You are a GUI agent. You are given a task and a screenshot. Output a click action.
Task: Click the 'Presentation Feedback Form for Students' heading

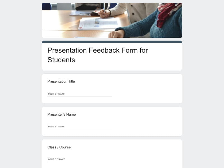(97, 55)
